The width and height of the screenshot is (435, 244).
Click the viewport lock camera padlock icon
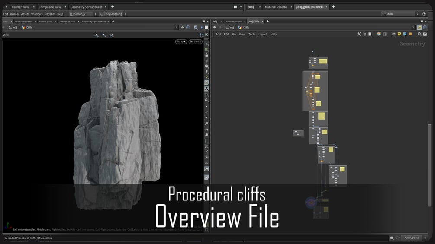(207, 55)
